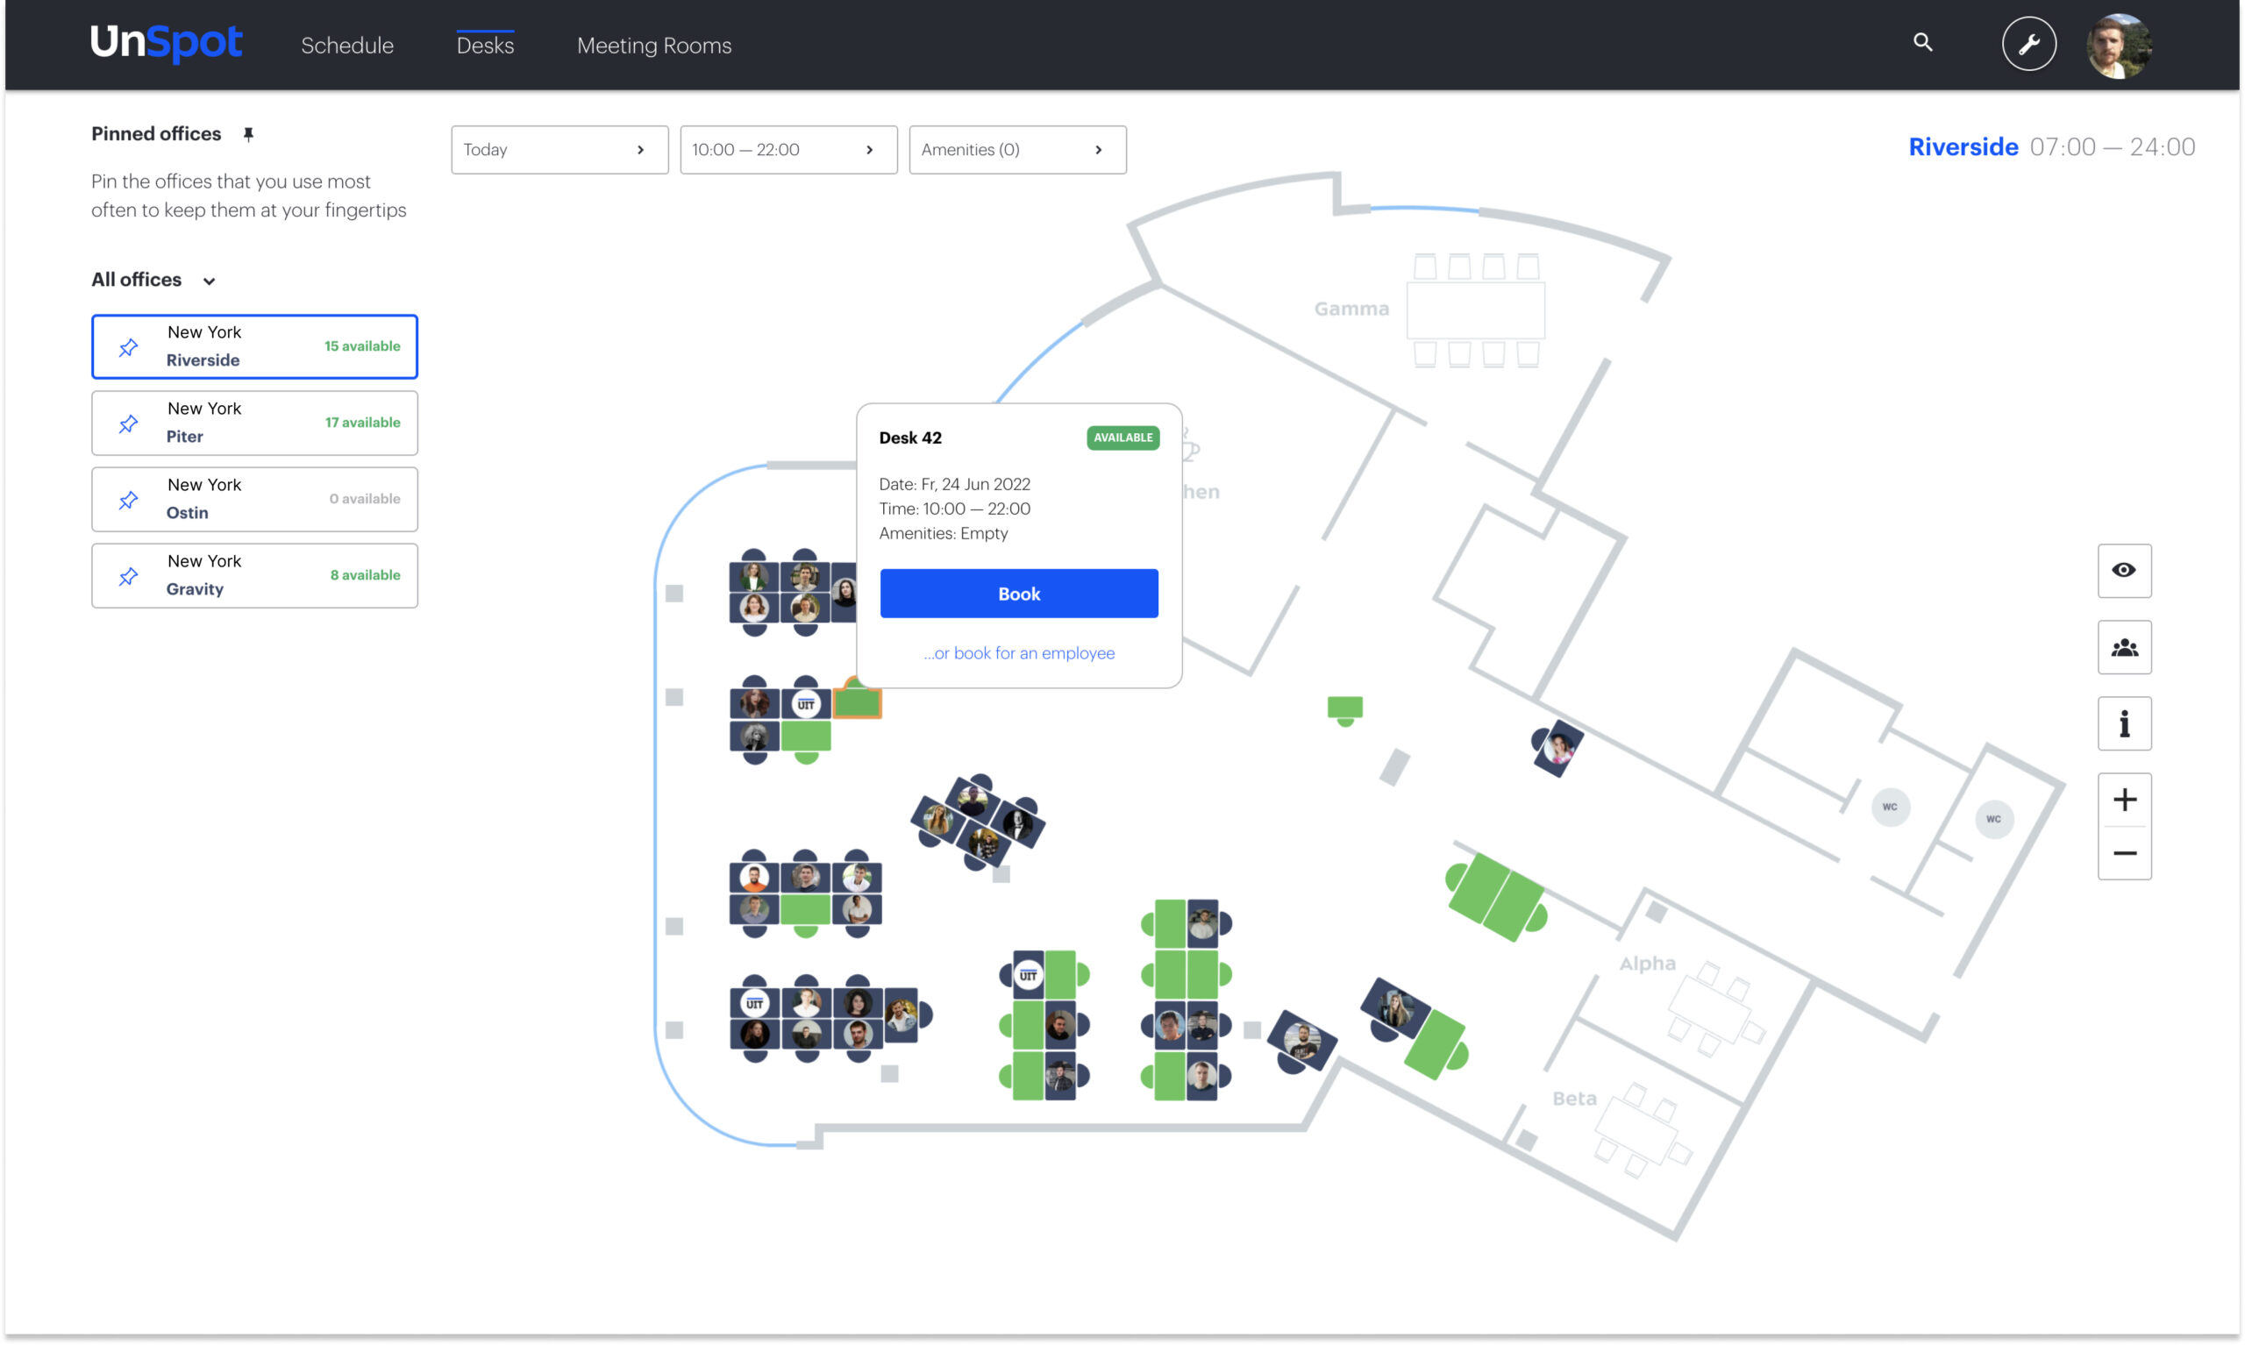Click the '8 available' count text
This screenshot has height=1345, width=2245.
(x=366, y=575)
